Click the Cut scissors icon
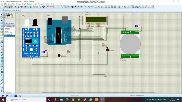 point(96,7)
